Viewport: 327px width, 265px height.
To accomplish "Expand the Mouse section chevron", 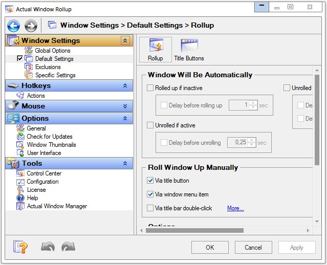I will click(x=125, y=106).
